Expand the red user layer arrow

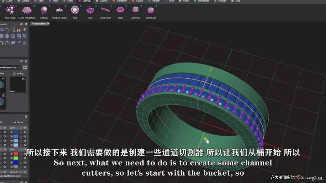[x=12, y=154]
